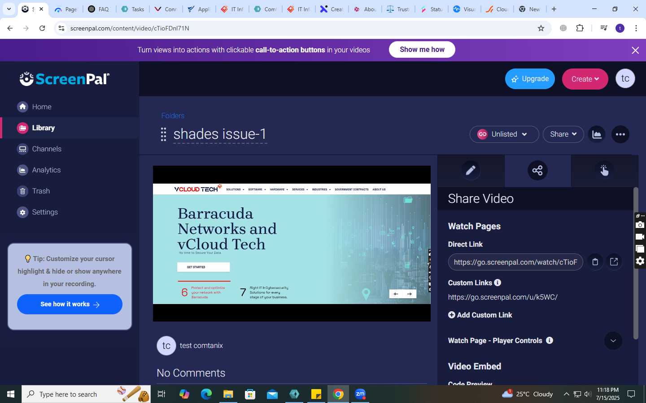The height and width of the screenshot is (403, 646).
Task: Go back in browser
Action: (x=10, y=28)
